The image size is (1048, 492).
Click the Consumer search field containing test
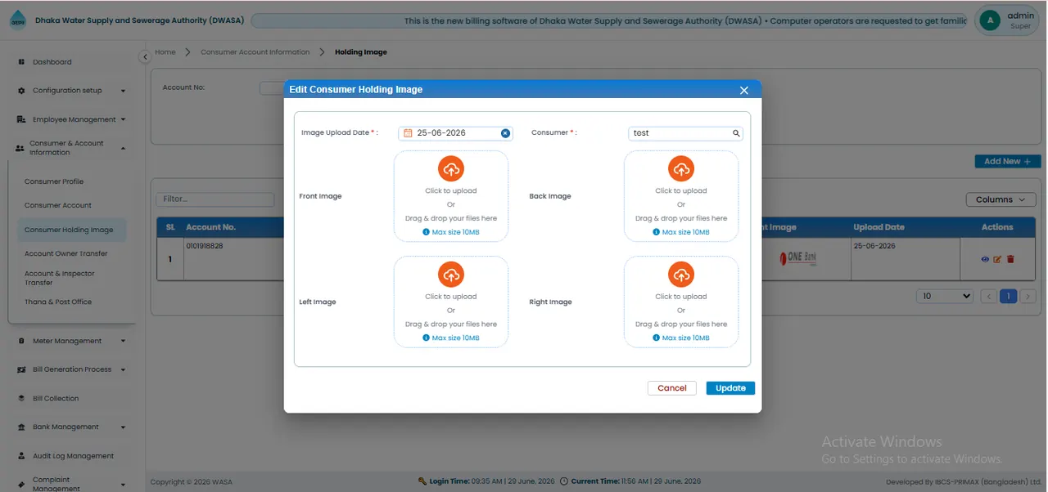point(686,133)
